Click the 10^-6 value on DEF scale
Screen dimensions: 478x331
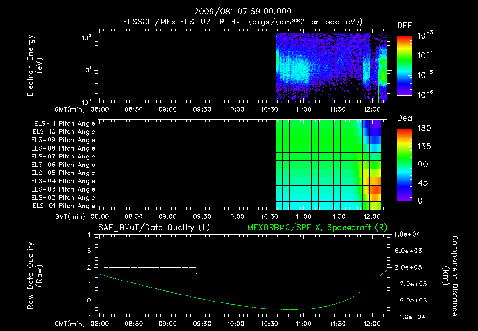[425, 94]
